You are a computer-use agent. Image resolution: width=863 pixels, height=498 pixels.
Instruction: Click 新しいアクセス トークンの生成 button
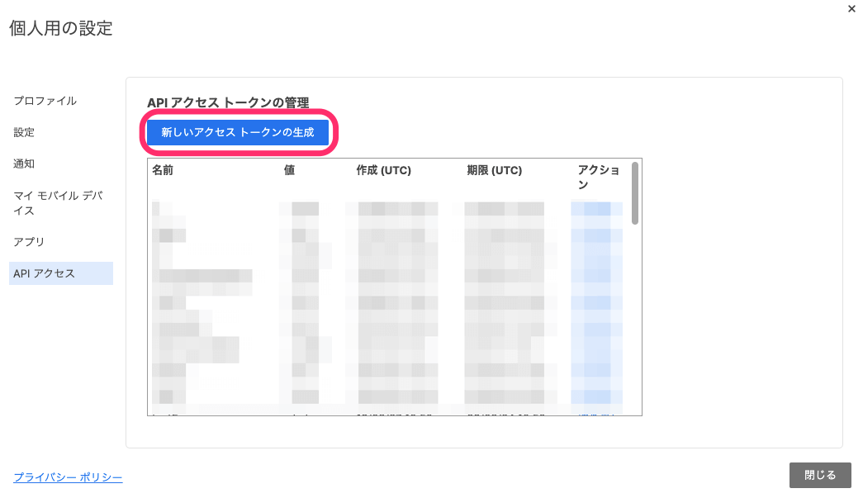[238, 132]
